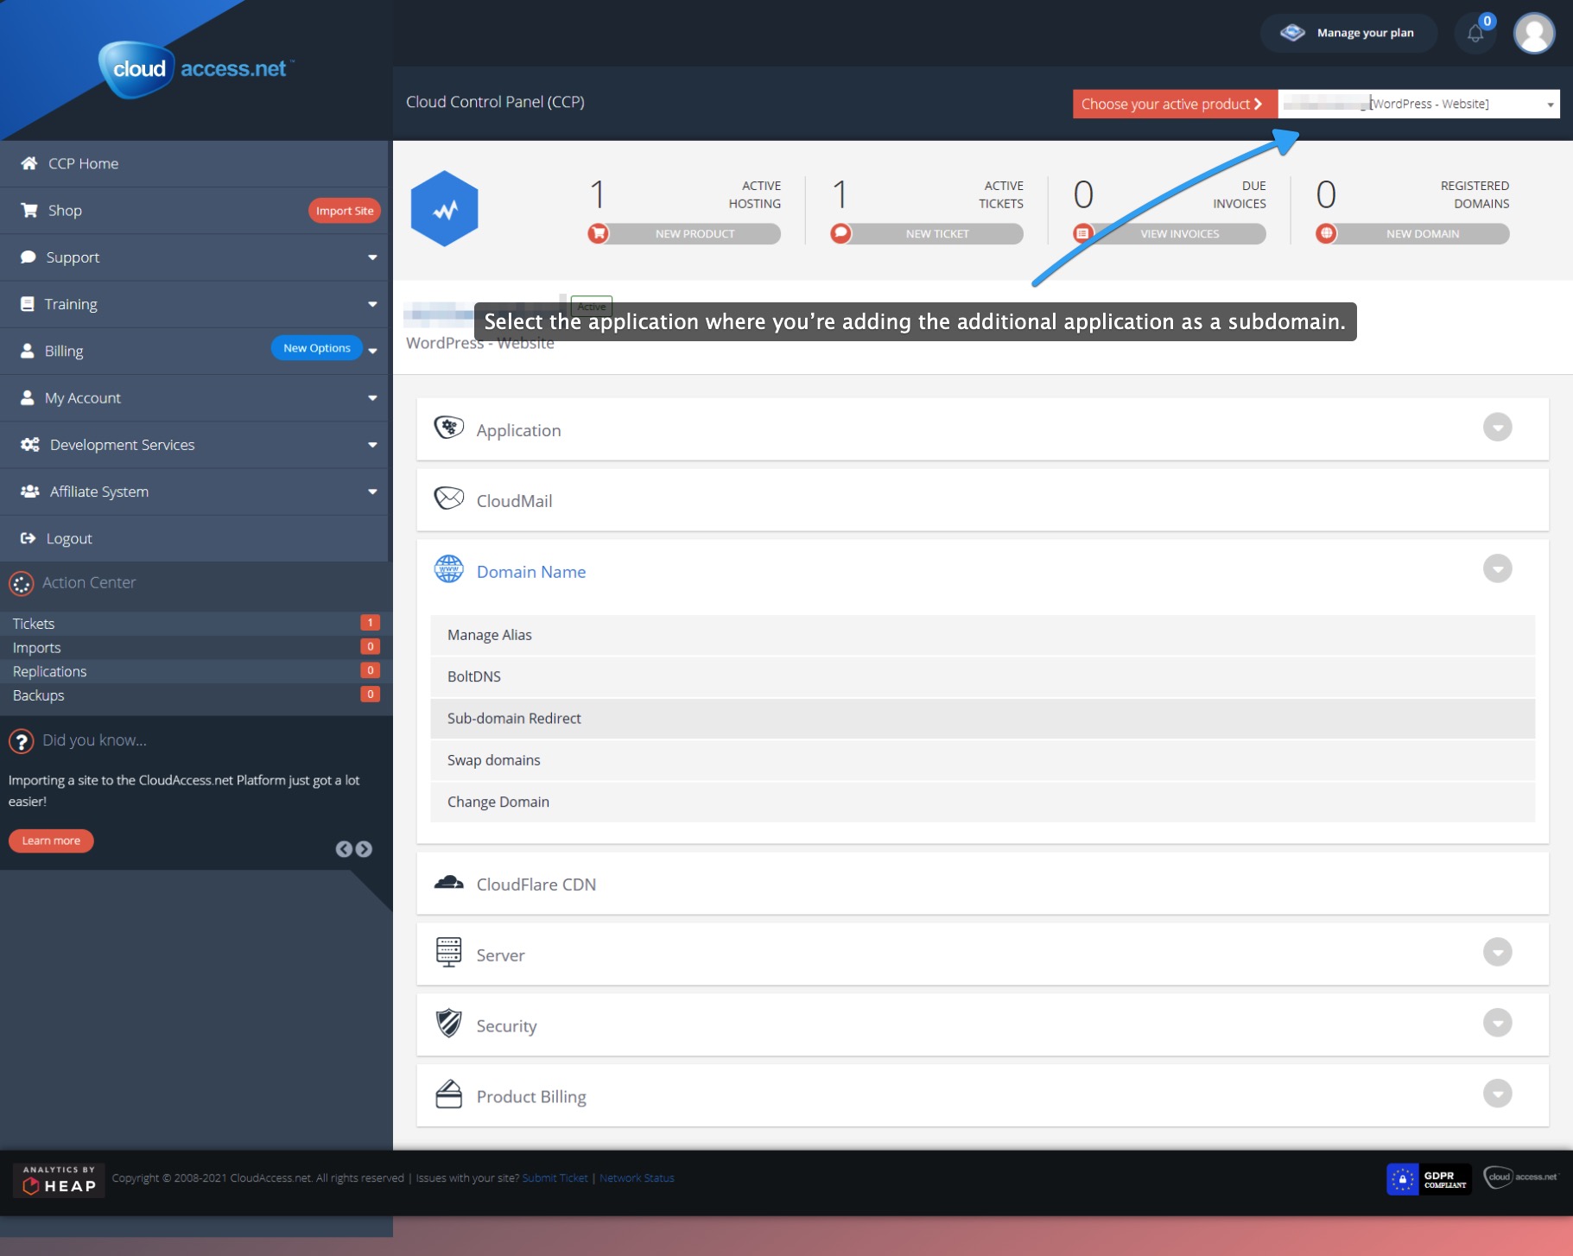Click the CloudAccess.net logo
Screen dimensions: 1573x1256
click(x=196, y=69)
